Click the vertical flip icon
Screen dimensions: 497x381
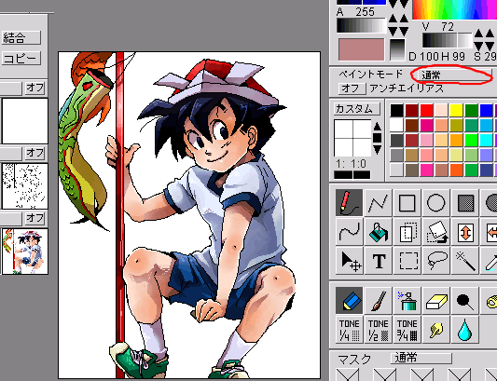coord(465,232)
